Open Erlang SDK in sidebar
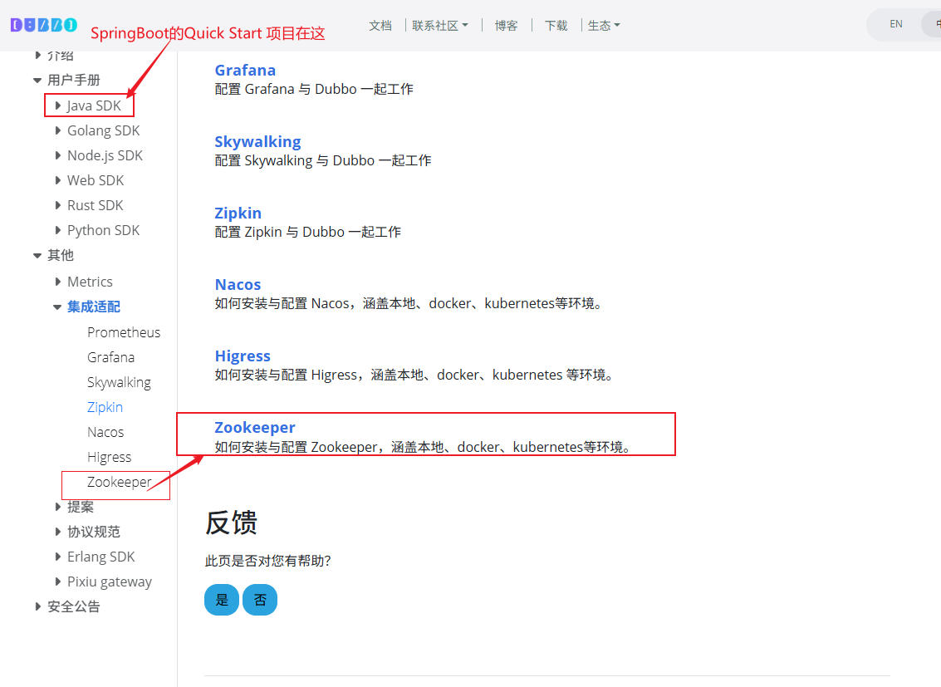 (x=100, y=557)
